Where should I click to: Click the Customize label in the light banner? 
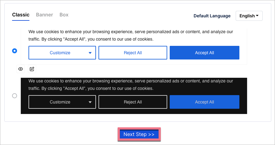coord(60,53)
